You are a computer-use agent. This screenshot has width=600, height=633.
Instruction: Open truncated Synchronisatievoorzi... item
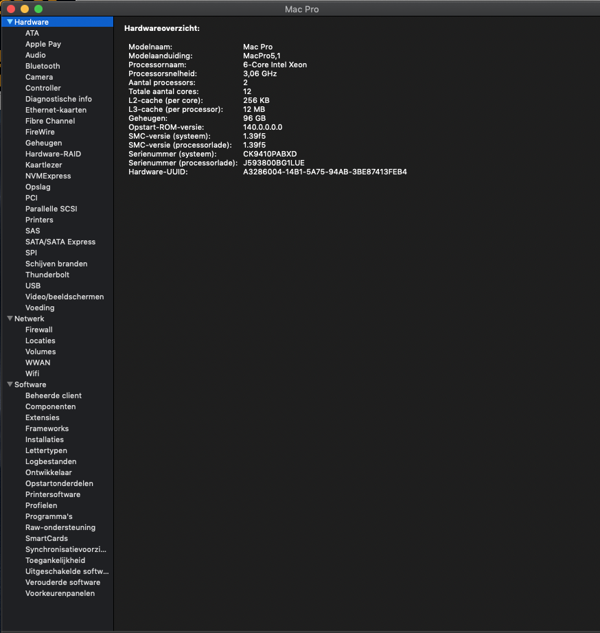click(x=66, y=549)
